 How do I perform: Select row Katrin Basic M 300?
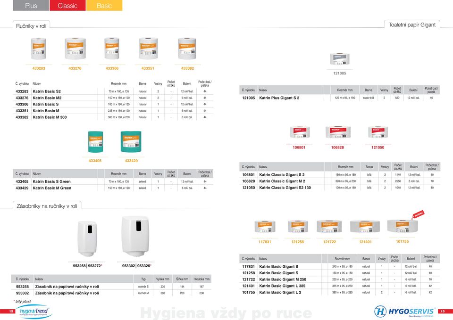pyautogui.click(x=113, y=117)
